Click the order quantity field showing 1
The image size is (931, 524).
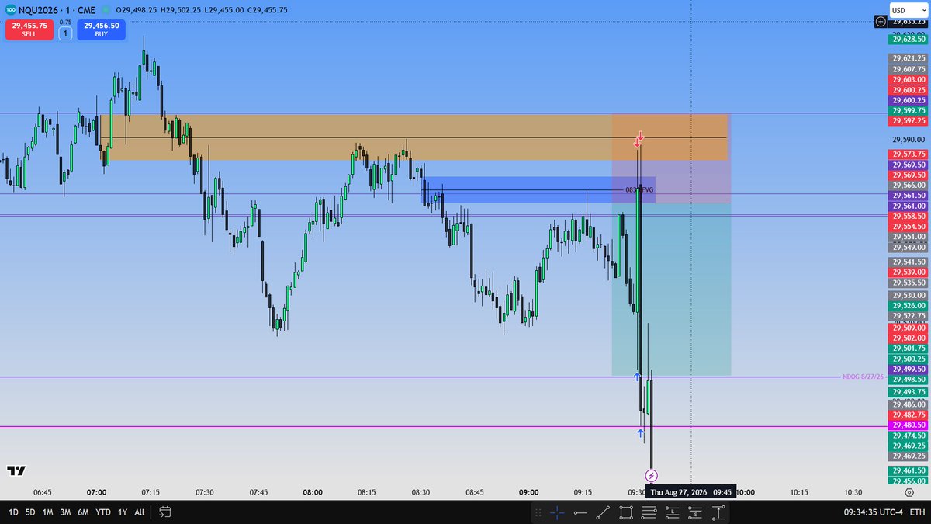65,34
